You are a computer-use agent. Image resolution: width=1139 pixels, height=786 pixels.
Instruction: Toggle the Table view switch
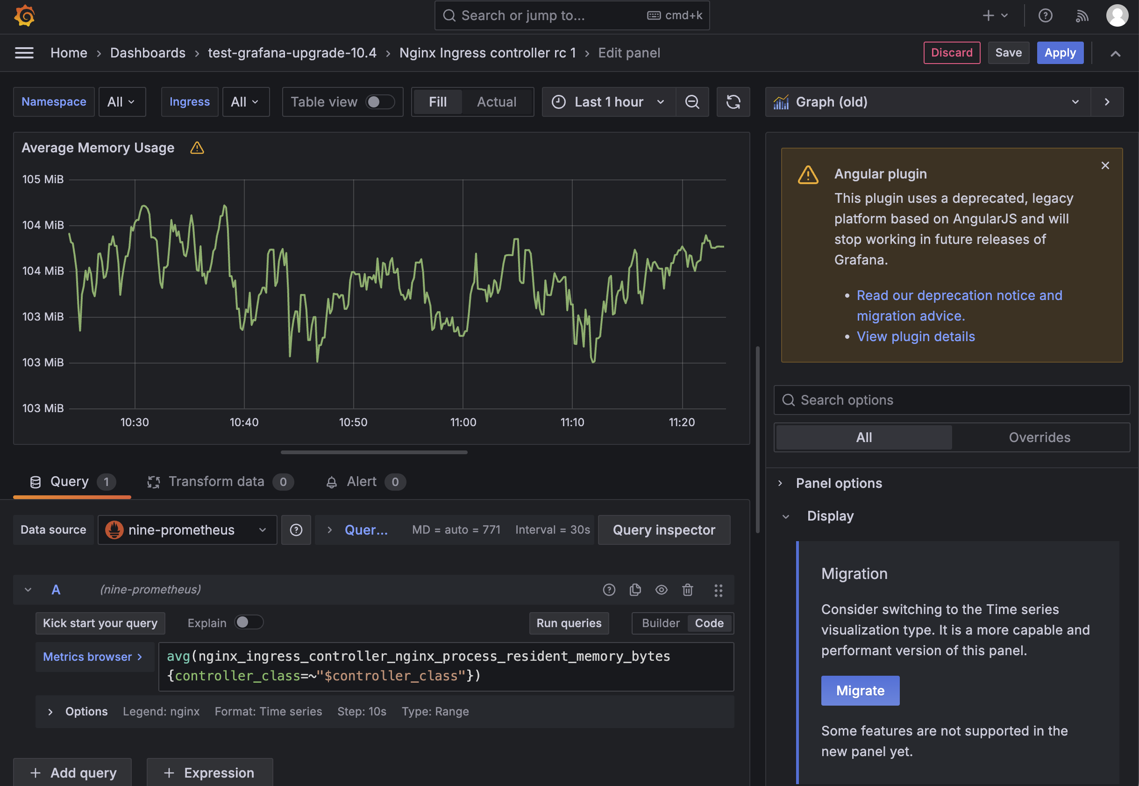380,102
